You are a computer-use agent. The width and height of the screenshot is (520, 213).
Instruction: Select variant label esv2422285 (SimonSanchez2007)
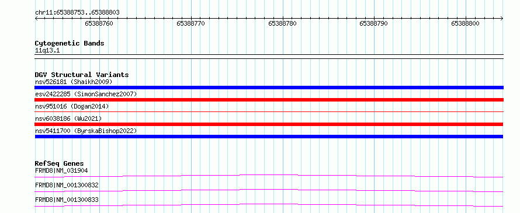[86, 94]
